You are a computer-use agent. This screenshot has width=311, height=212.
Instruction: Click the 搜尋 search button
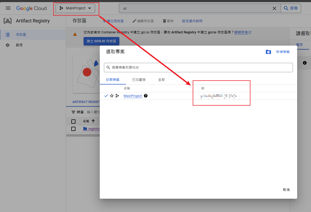pos(291,8)
